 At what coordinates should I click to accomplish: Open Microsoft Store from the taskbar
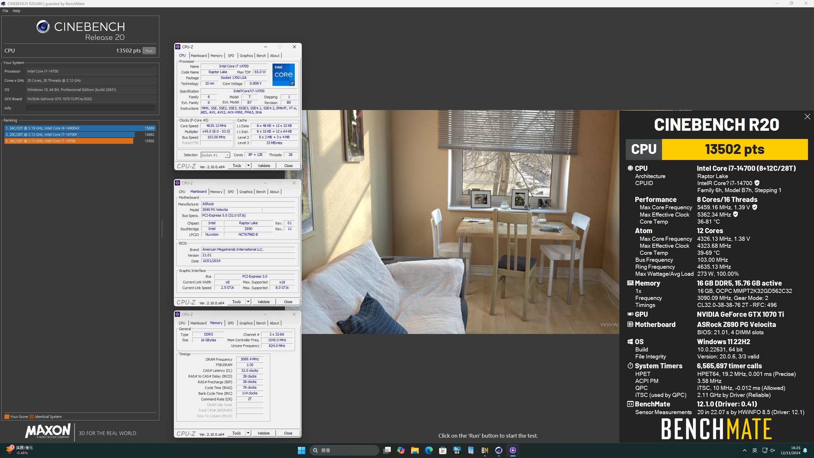click(443, 450)
